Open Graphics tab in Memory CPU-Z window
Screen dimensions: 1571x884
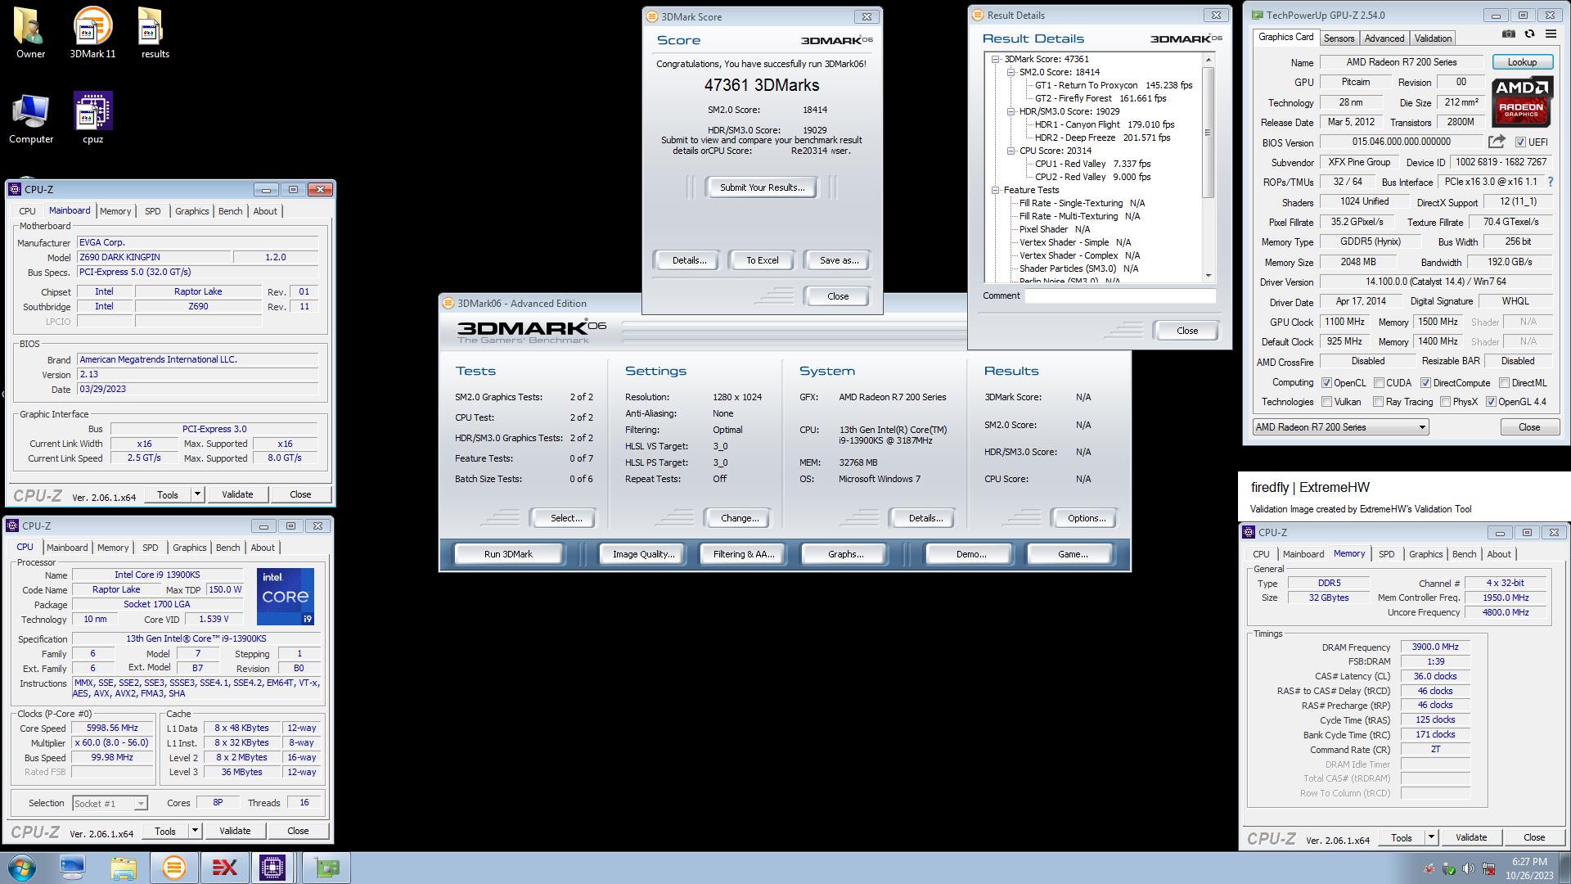click(x=1425, y=554)
